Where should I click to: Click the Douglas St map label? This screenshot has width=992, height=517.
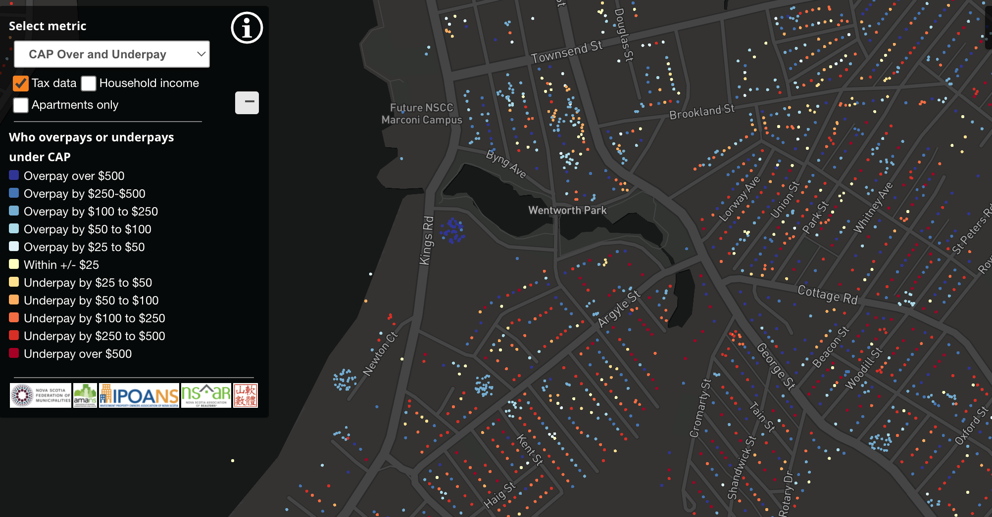pos(624,35)
